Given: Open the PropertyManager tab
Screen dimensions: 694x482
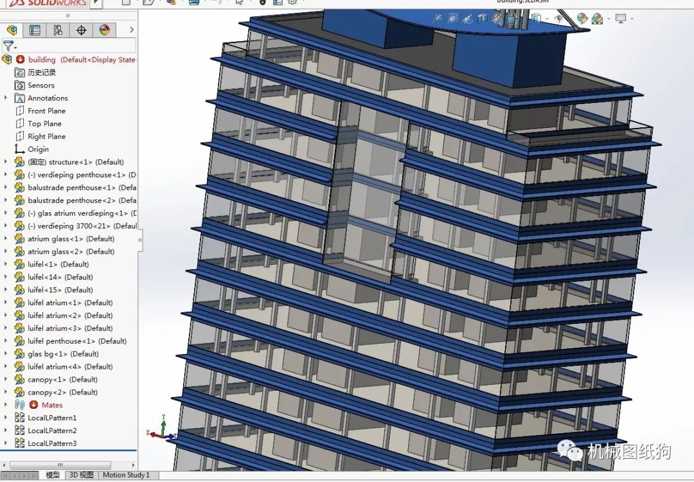Looking at the screenshot, I should 35,30.
